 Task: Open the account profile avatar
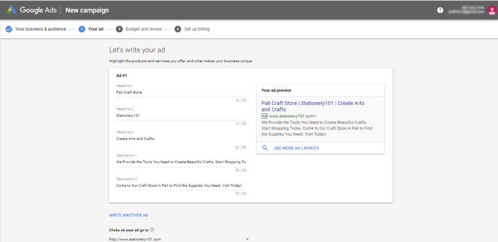pos(492,11)
